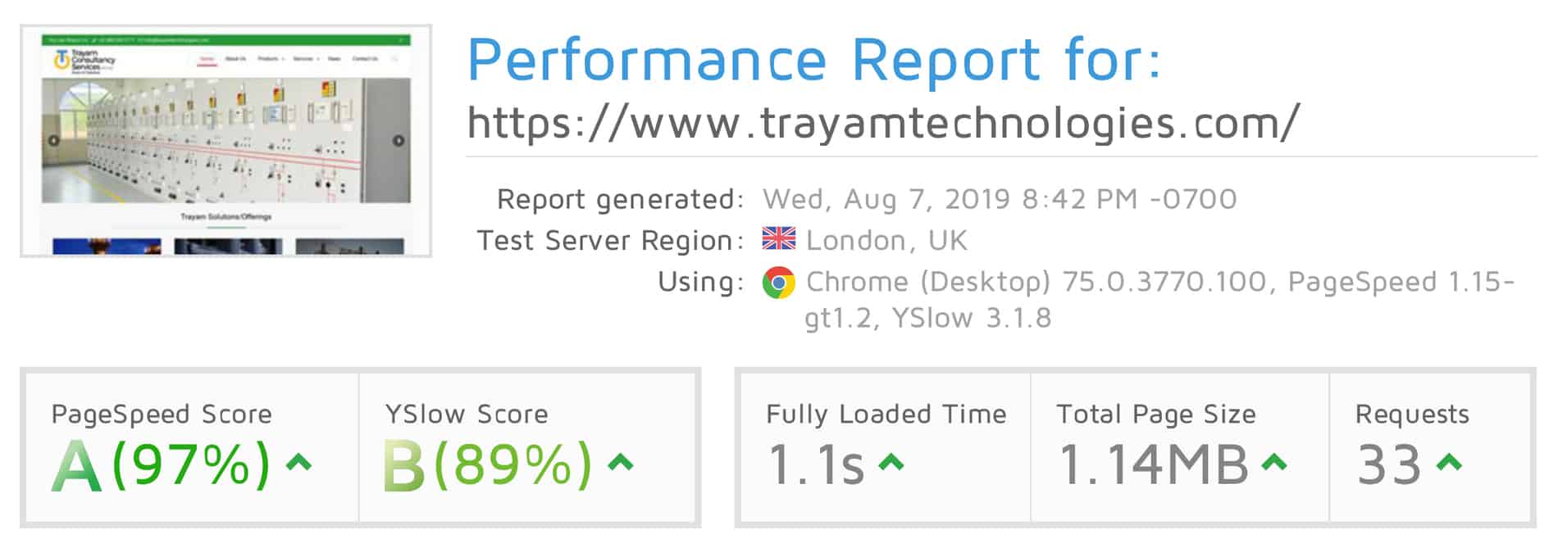Click the previous-slide arrow in the site thumbnail
Screen dimensions: 1558x548
point(53,140)
